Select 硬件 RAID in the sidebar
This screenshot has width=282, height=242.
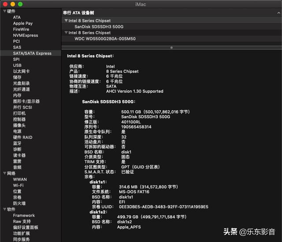(x=22, y=137)
